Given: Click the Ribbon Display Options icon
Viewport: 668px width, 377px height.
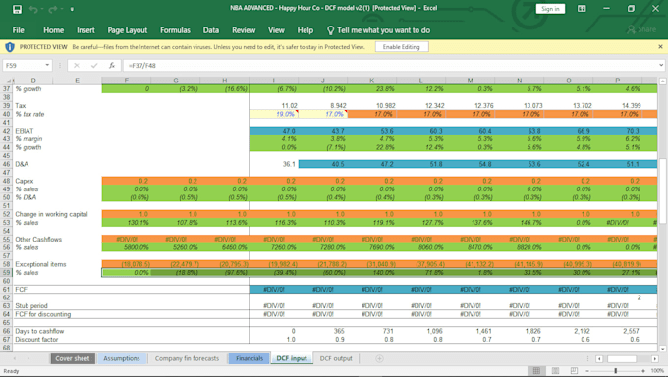Looking at the screenshot, I should pyautogui.click(x=582, y=9).
